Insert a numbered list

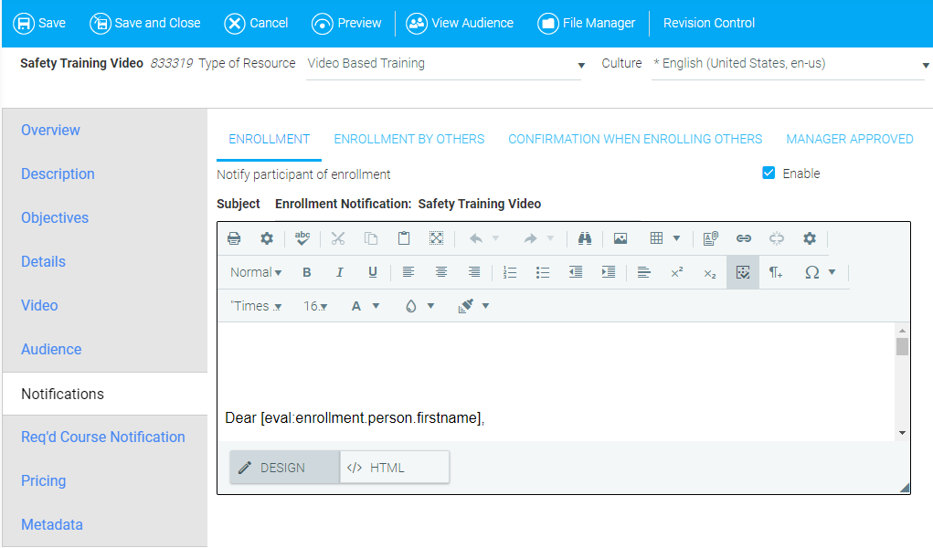click(510, 272)
